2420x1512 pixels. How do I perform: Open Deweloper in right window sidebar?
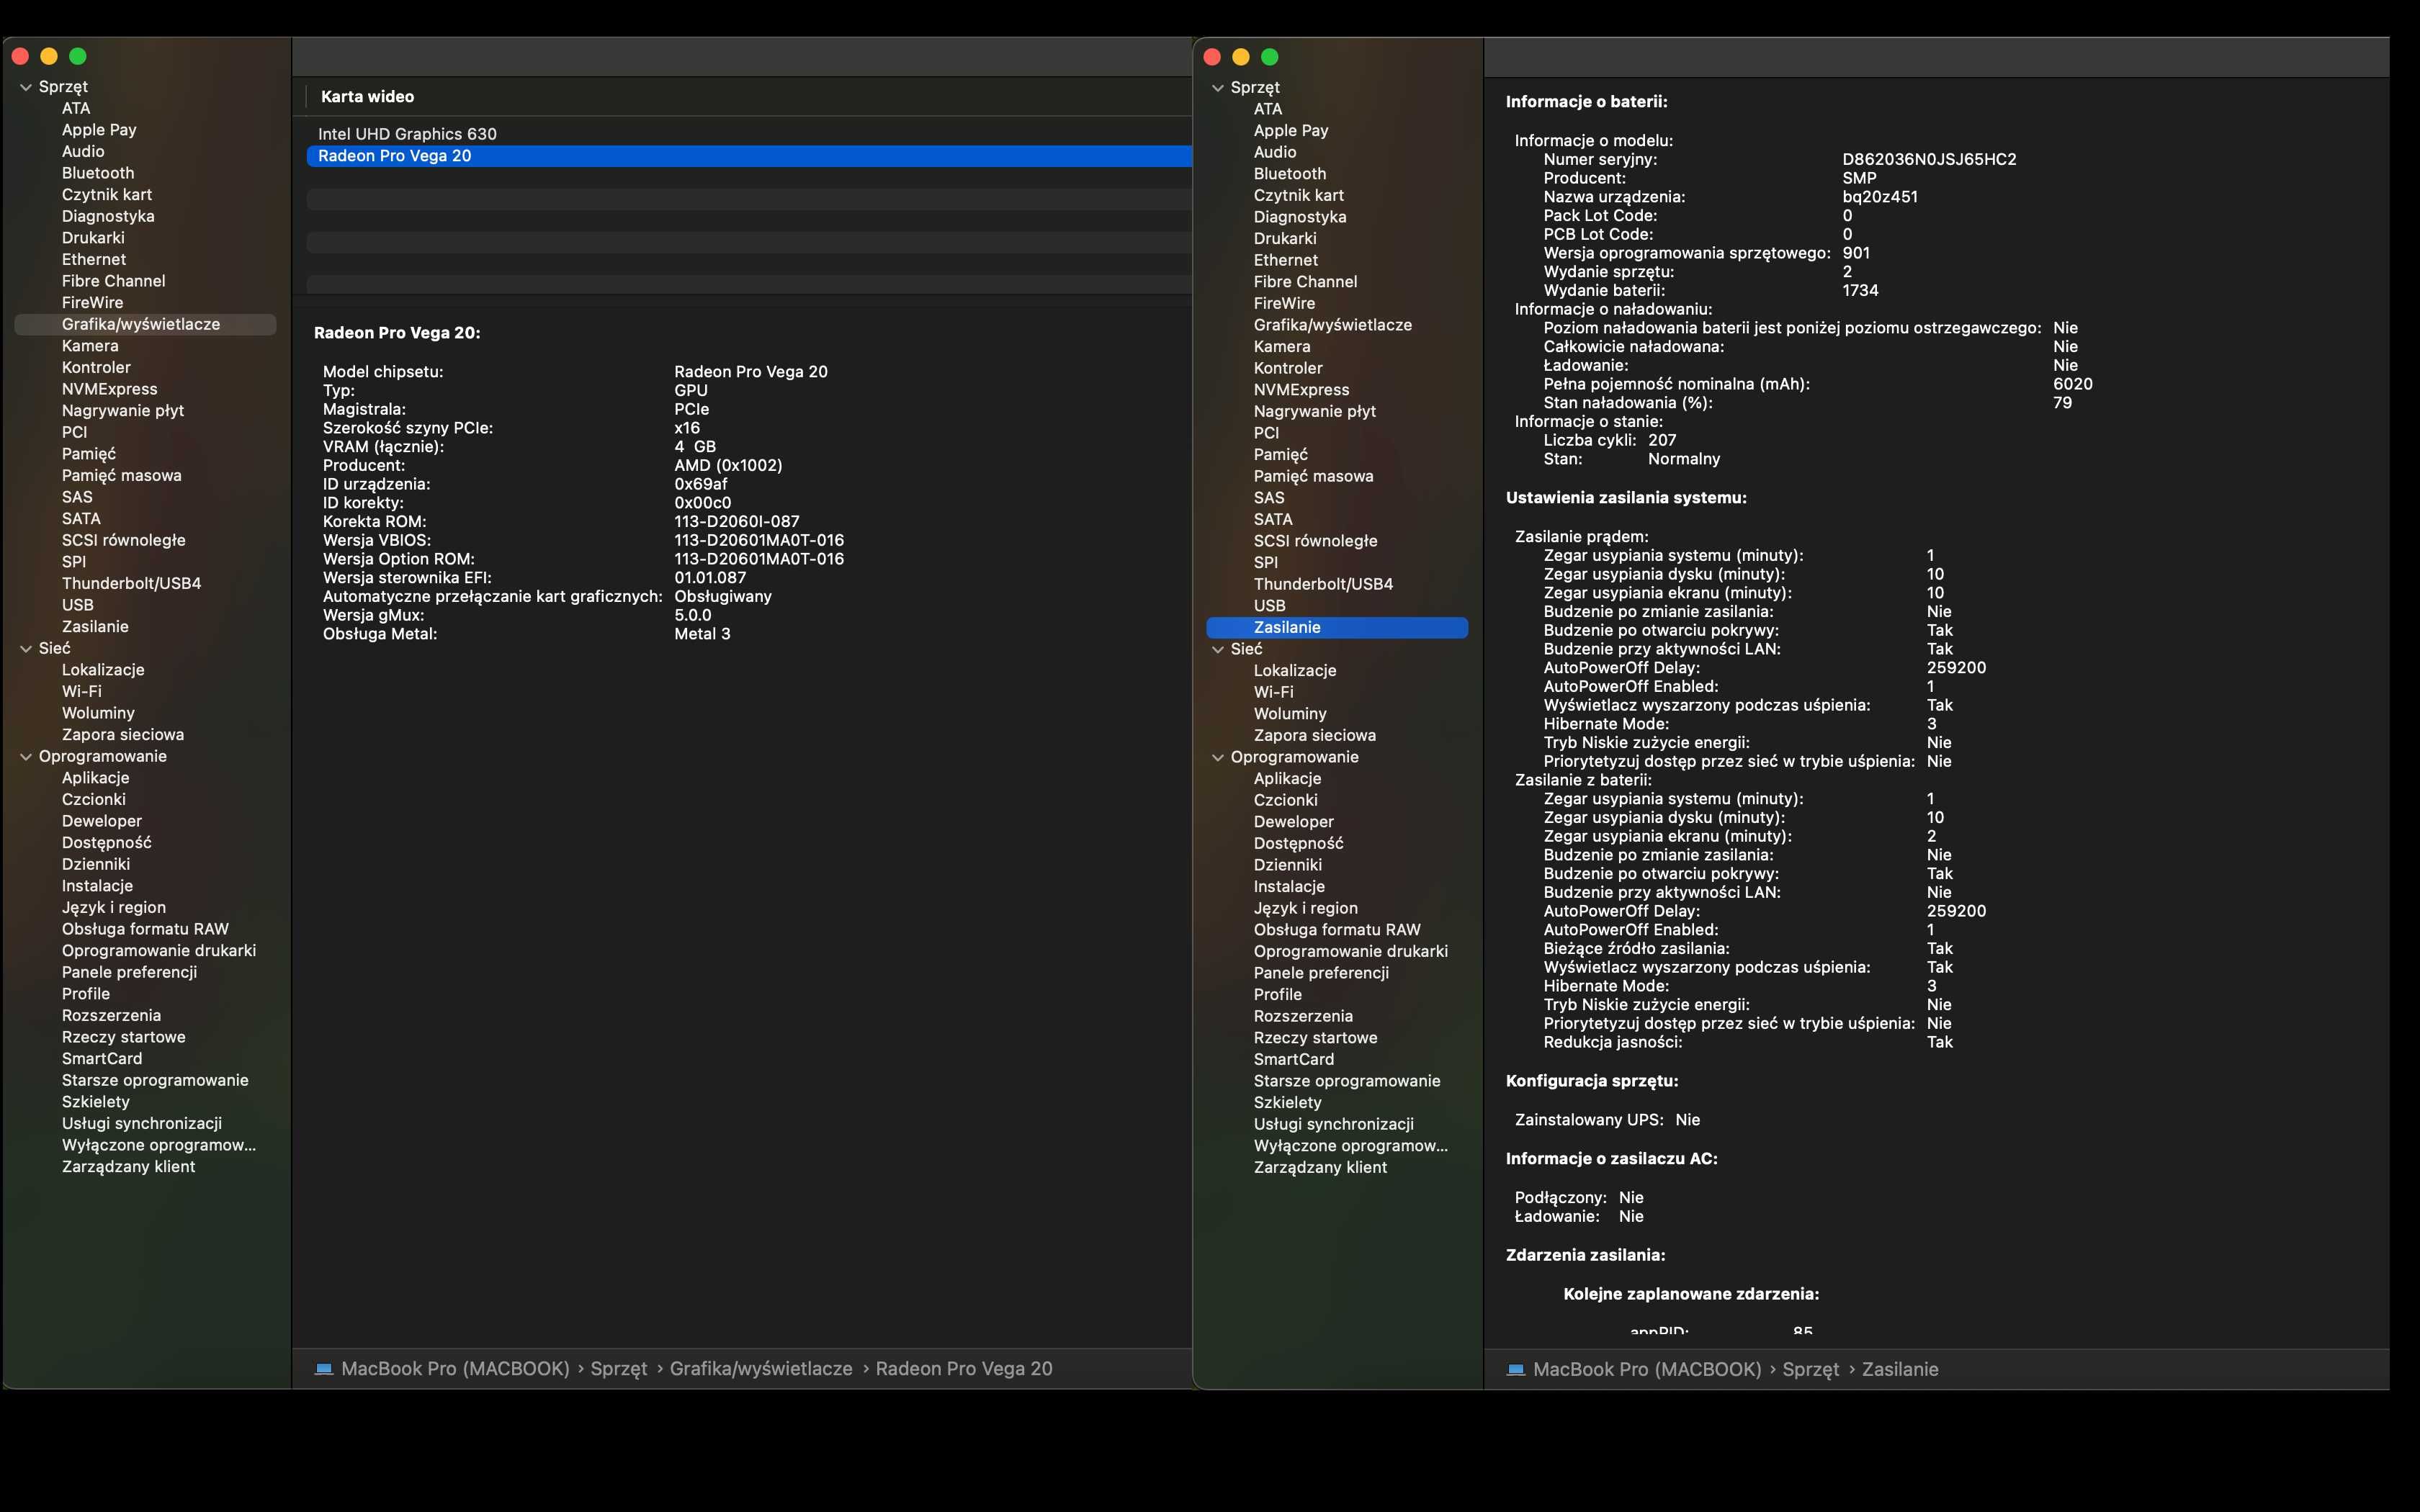point(1294,821)
